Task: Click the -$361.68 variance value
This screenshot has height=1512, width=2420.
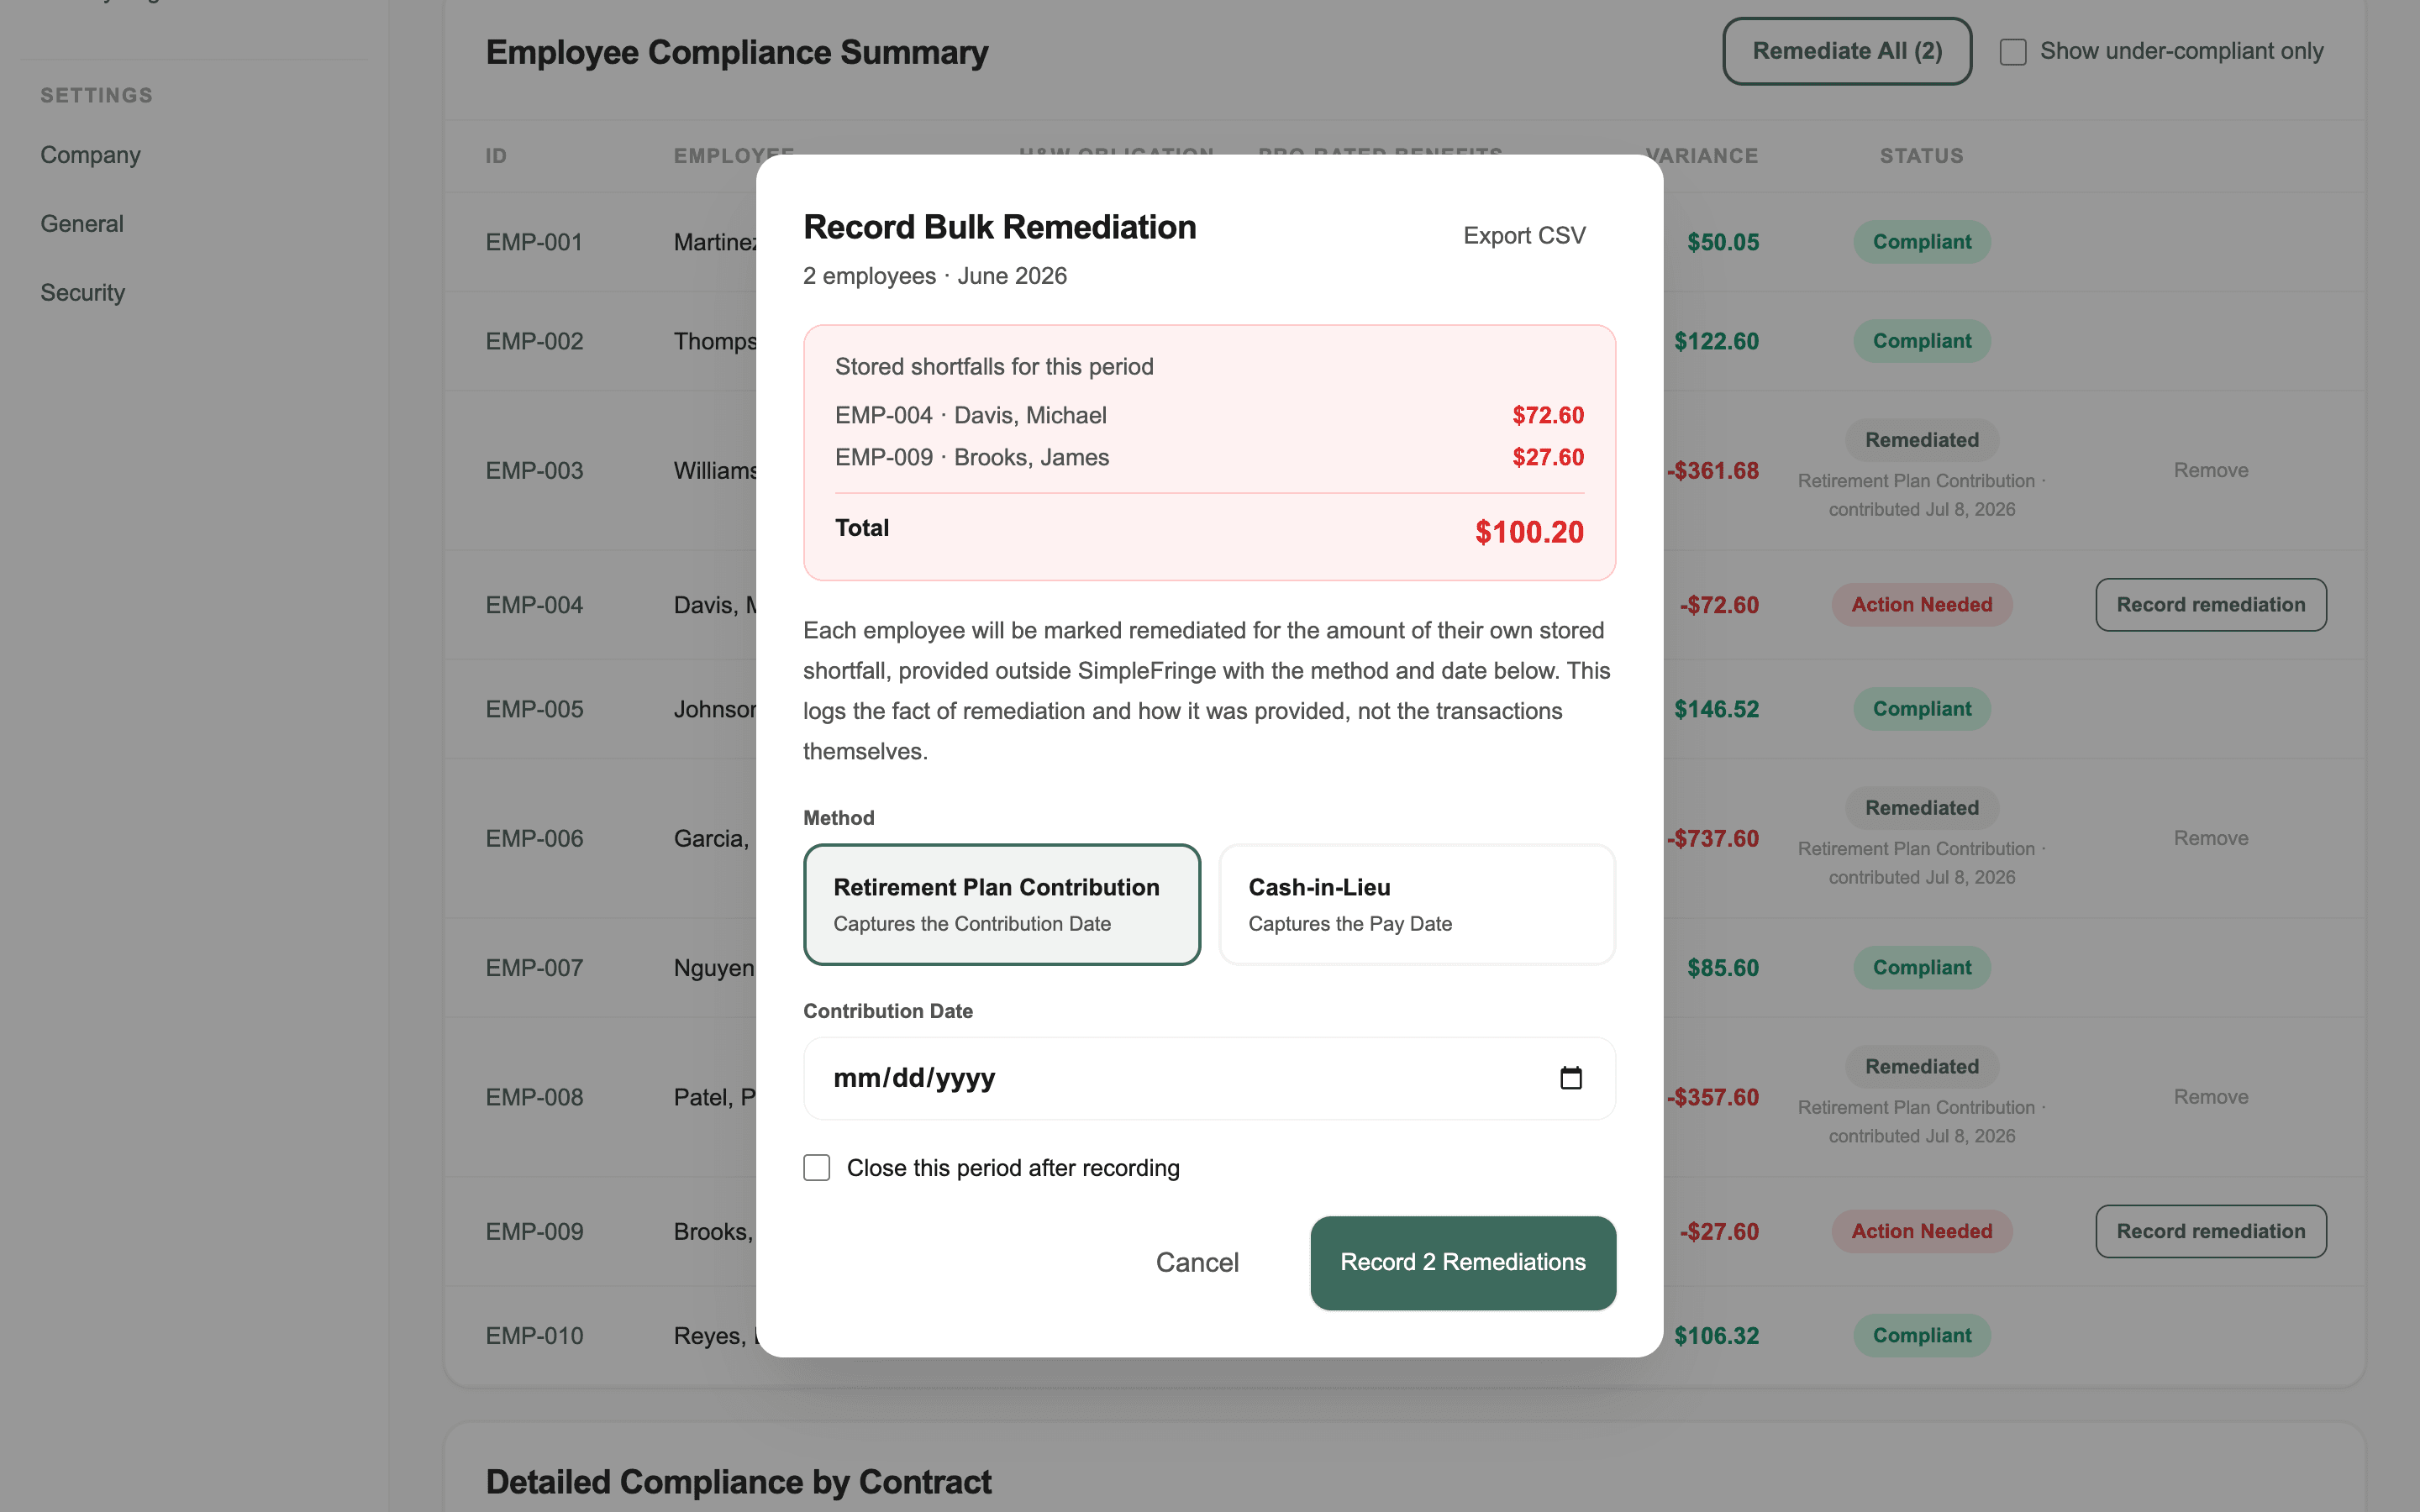Action: point(1713,470)
